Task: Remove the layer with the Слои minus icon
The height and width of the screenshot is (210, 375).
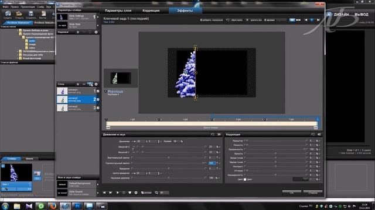Action: click(84, 84)
